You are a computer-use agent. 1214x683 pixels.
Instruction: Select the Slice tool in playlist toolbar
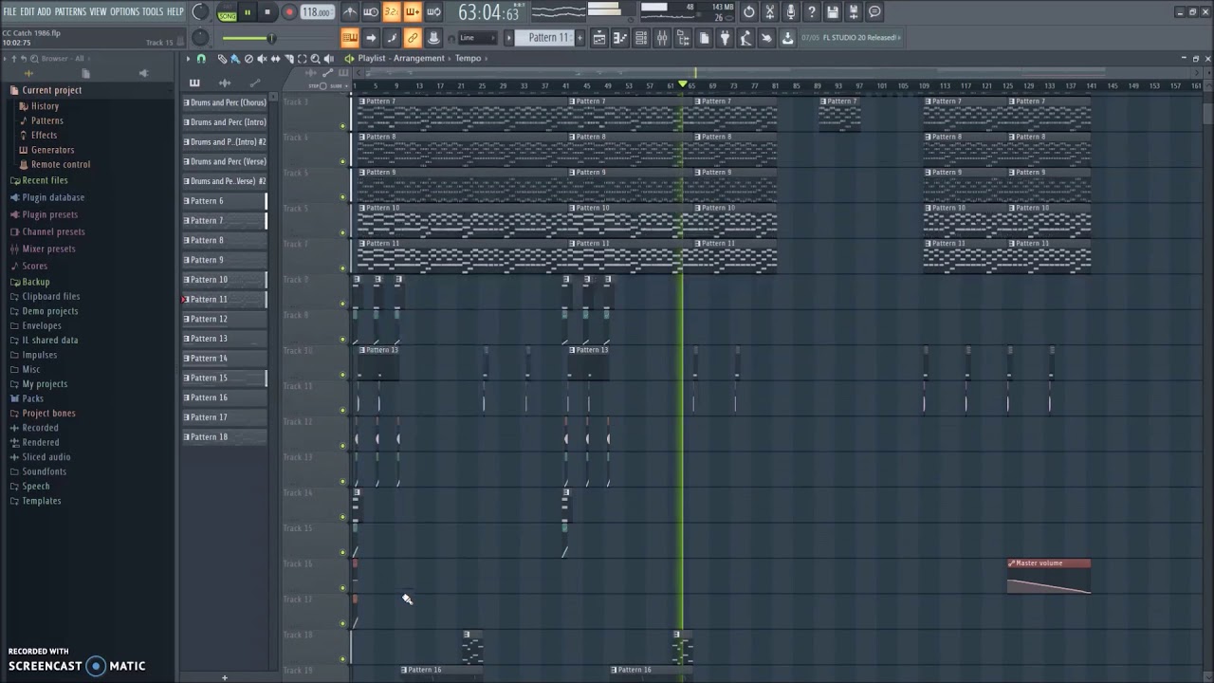(x=289, y=59)
